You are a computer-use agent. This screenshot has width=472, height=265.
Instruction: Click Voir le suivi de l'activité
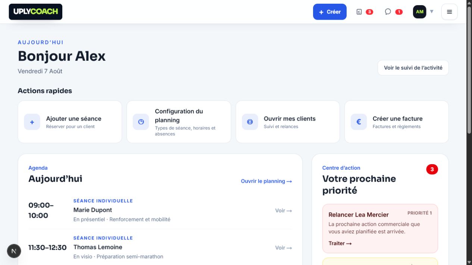[x=413, y=68]
